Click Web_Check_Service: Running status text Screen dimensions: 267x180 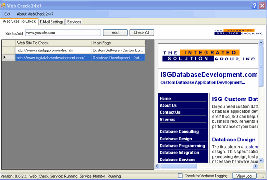click(53, 176)
